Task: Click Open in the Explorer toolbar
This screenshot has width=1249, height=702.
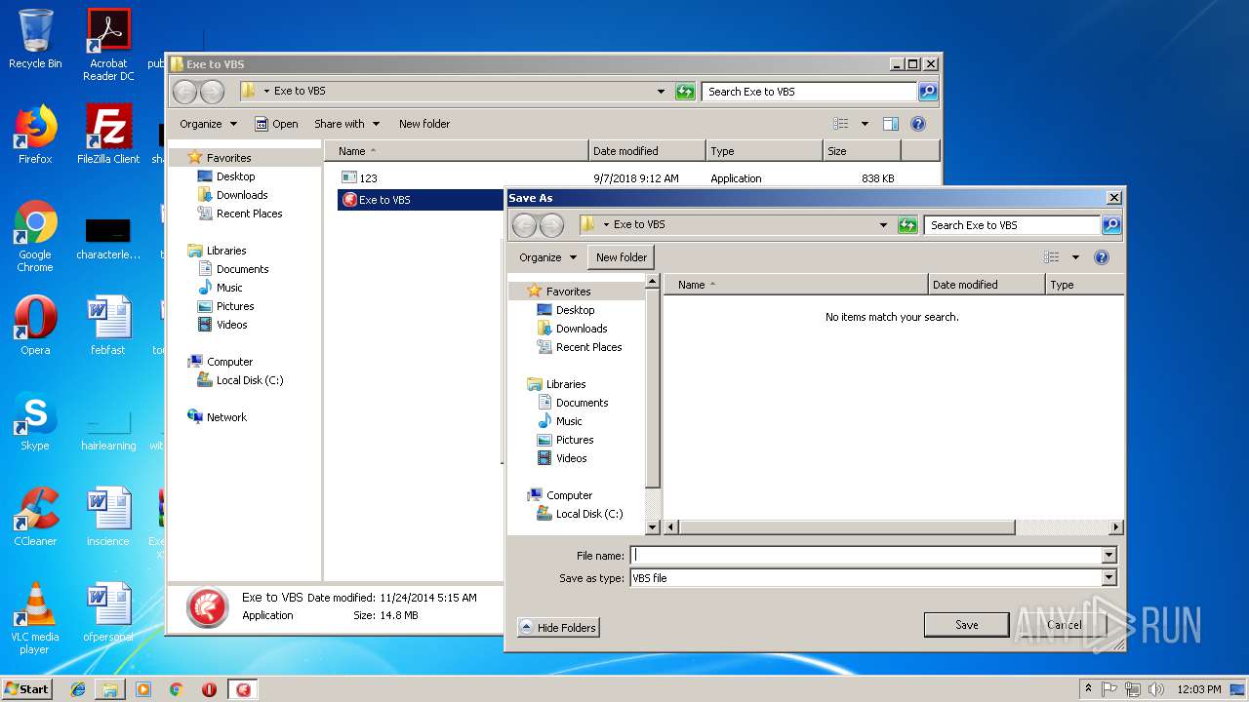Action: tap(276, 124)
